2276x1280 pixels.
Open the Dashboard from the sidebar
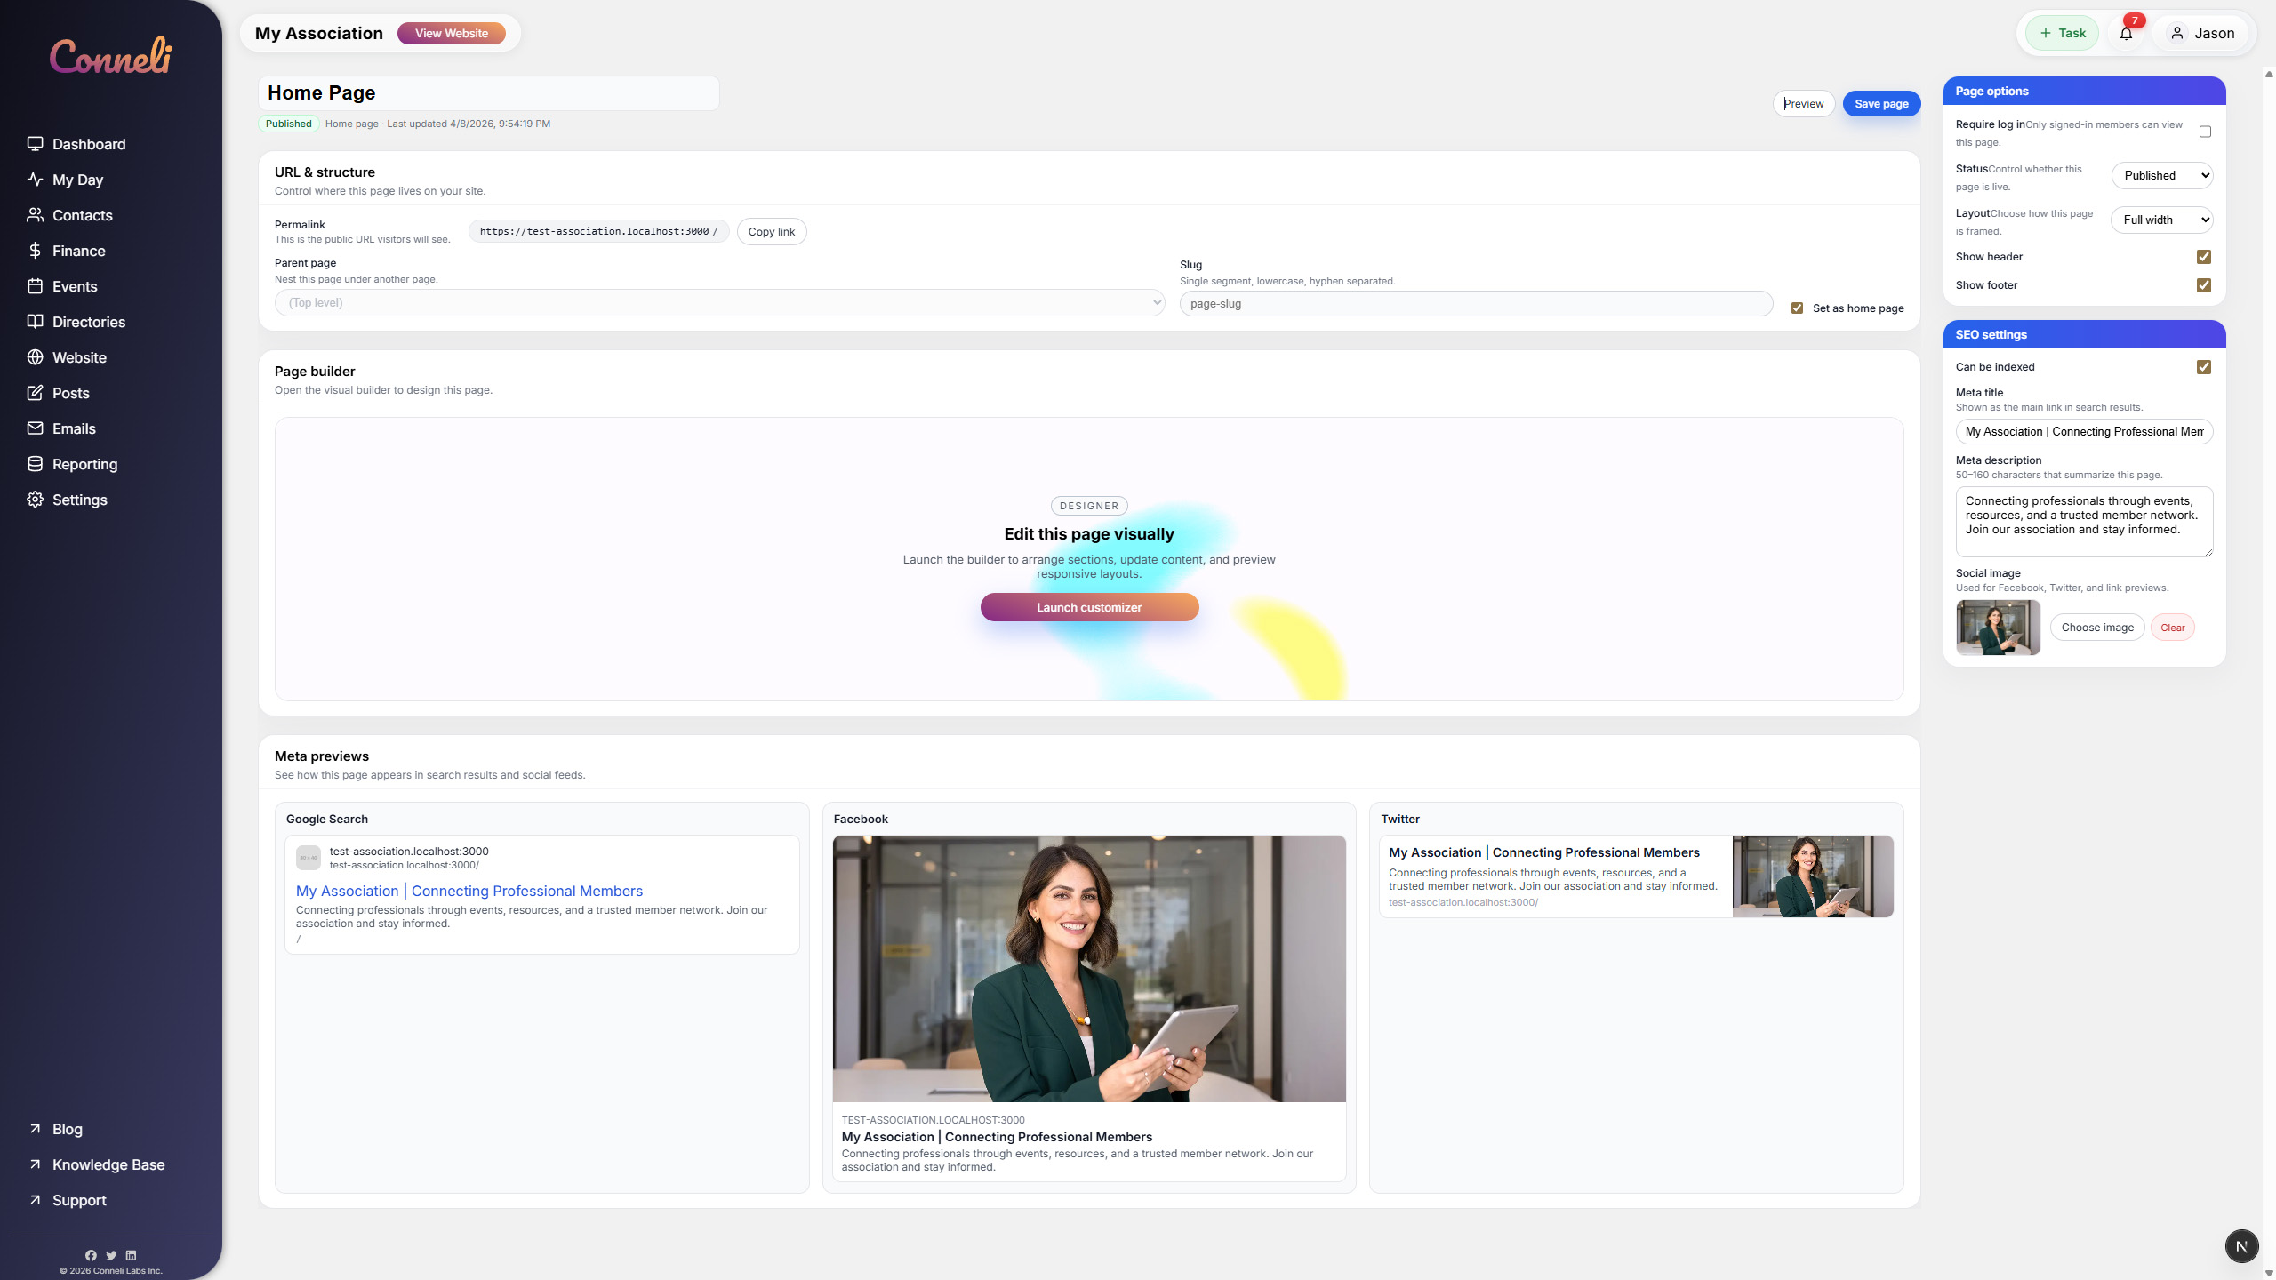coord(89,143)
